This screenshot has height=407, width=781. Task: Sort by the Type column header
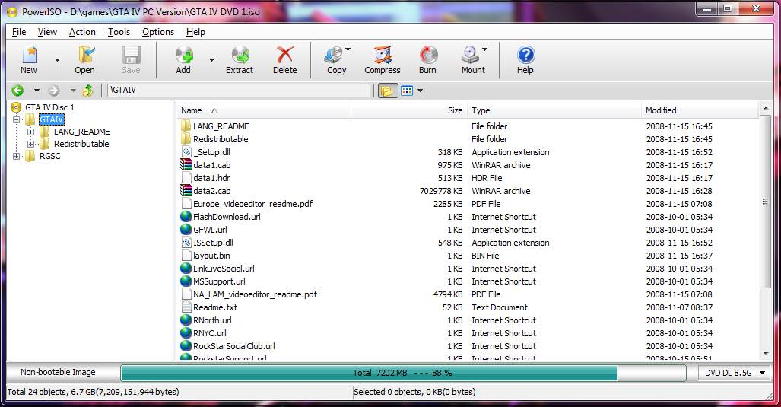click(554, 110)
